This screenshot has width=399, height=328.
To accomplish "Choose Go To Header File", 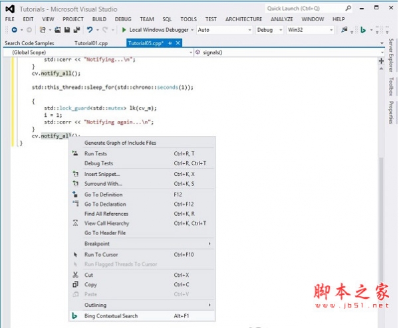I will [142, 233].
